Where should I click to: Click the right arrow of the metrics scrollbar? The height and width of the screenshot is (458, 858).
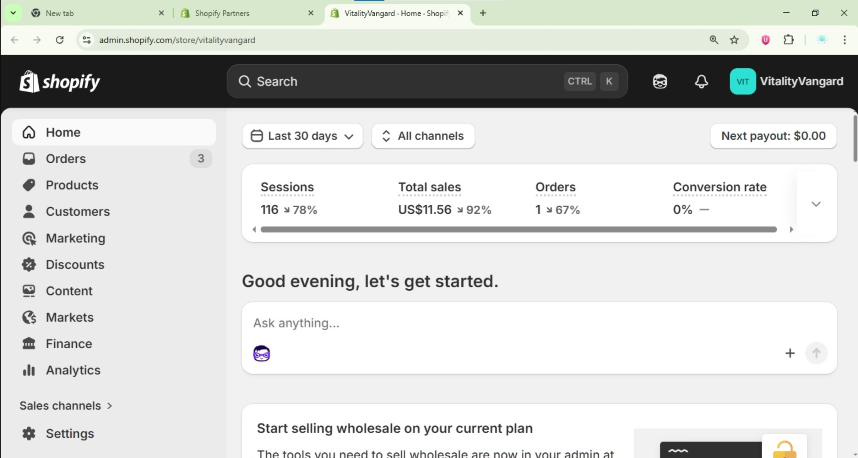click(791, 229)
